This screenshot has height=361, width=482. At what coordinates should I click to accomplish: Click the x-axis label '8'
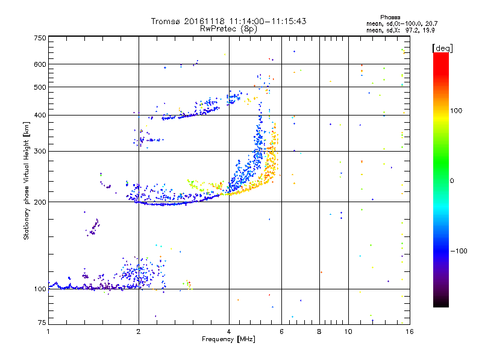(x=319, y=332)
